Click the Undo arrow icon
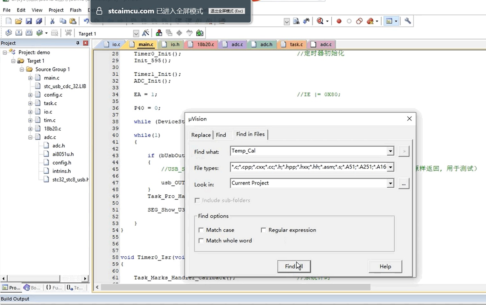This screenshot has width=486, height=305. pyautogui.click(x=86, y=21)
